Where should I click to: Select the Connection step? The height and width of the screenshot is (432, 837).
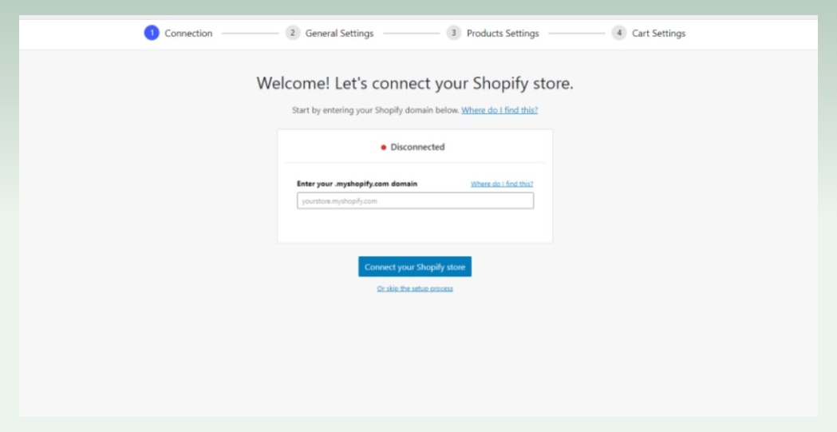(188, 33)
